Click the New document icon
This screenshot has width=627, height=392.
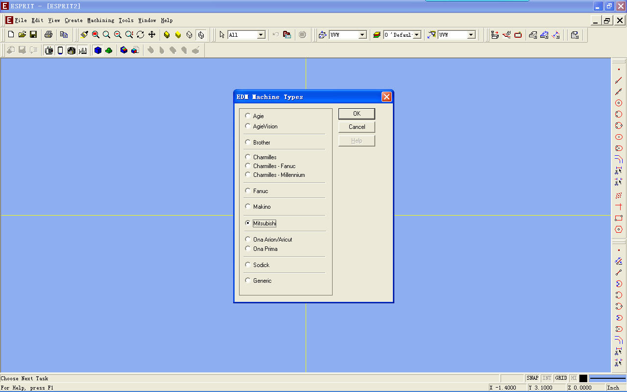[11, 35]
